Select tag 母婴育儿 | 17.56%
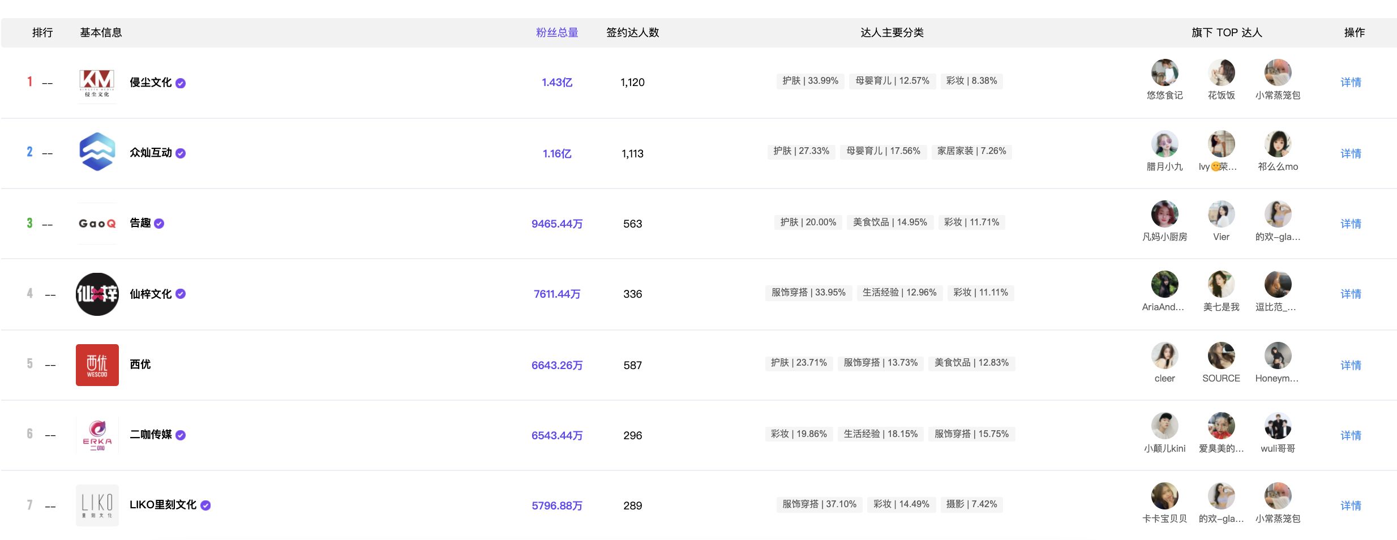1397x540 pixels. point(883,151)
